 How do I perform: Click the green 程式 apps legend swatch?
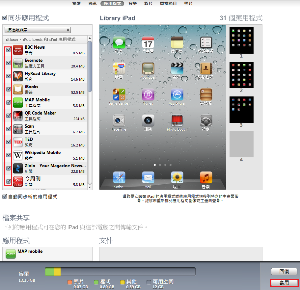click(x=96, y=282)
